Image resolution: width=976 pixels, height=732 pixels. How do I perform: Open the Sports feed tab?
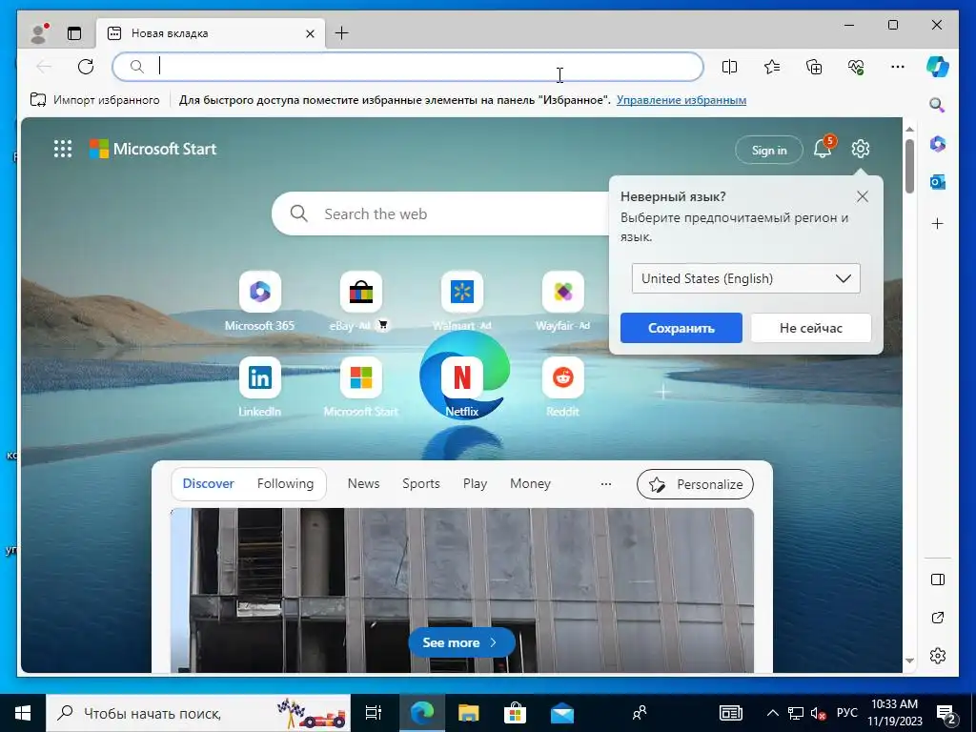point(420,483)
